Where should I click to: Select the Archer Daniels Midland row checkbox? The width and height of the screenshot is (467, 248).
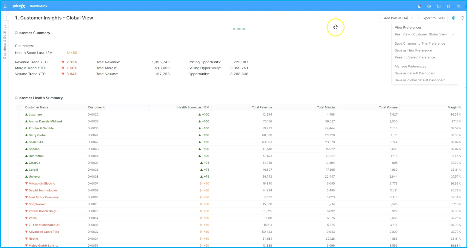click(19, 122)
